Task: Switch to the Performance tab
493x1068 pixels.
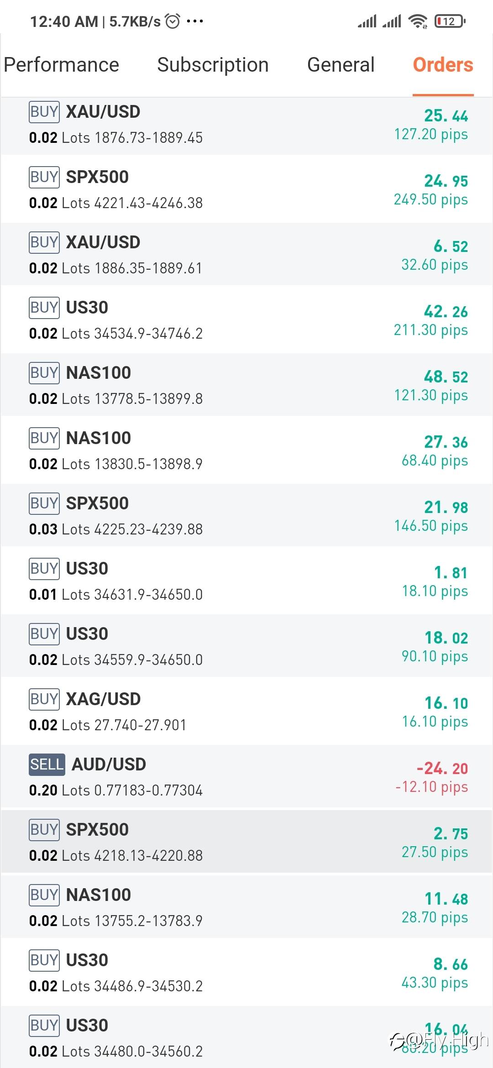Action: [x=62, y=65]
